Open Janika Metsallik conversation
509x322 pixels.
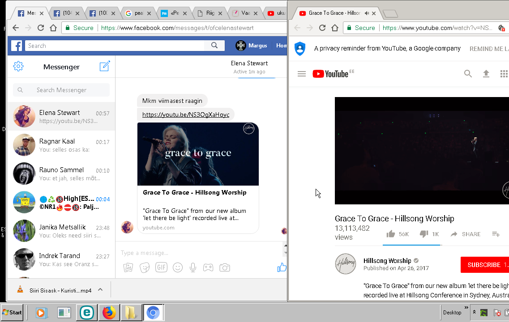61,231
